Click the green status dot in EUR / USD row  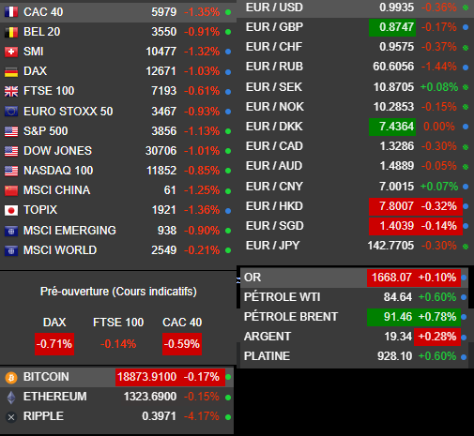coord(466,8)
